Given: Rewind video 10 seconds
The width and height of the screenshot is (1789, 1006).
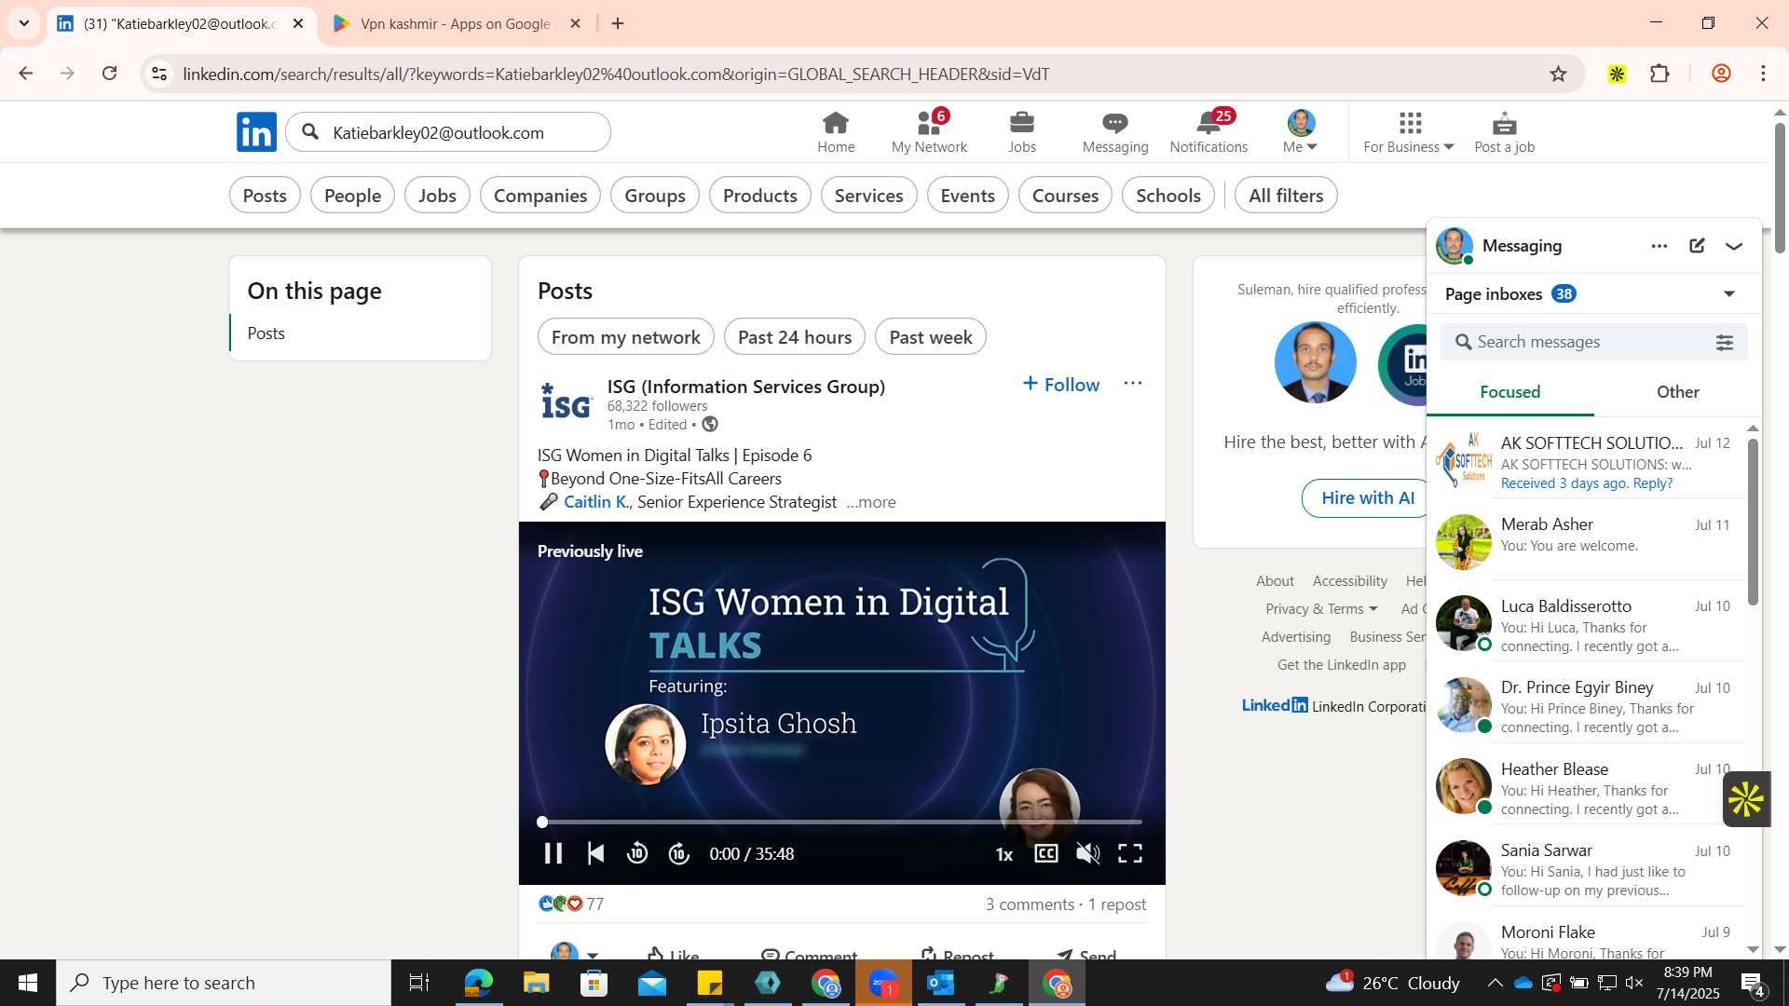Looking at the screenshot, I should [x=637, y=853].
